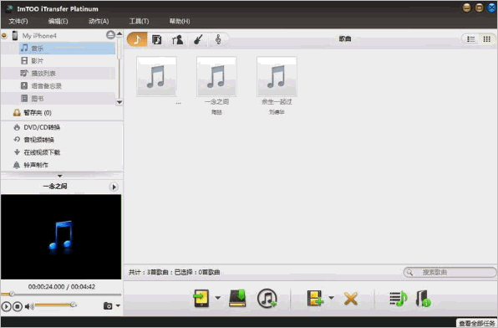Click the export to iTunes icon
Image resolution: width=498 pixels, height=328 pixels.
[267, 299]
